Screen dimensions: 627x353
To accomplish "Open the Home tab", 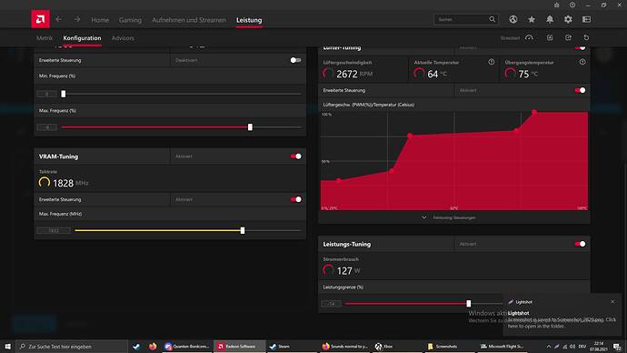I will click(x=100, y=20).
